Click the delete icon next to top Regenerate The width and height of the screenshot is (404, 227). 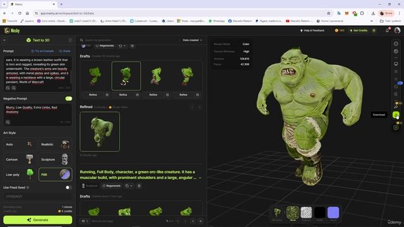click(132, 46)
